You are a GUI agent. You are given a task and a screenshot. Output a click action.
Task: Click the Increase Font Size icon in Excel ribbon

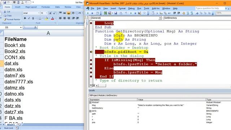click(x=50, y=13)
